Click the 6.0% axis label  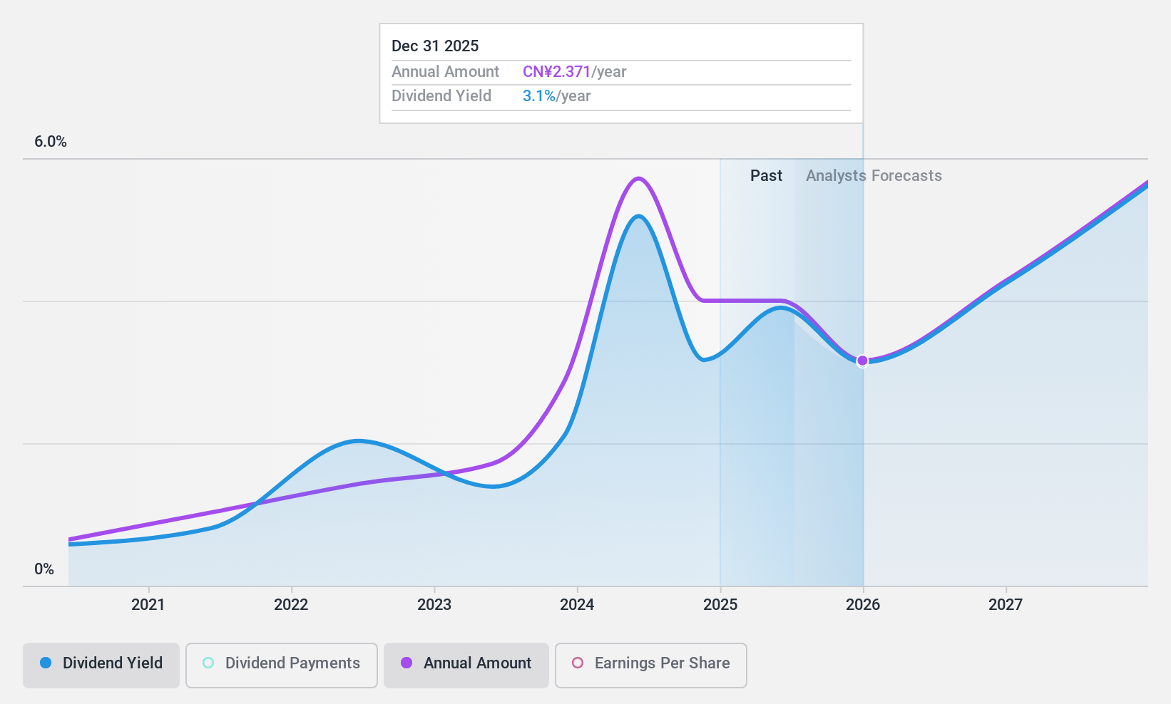[x=51, y=142]
